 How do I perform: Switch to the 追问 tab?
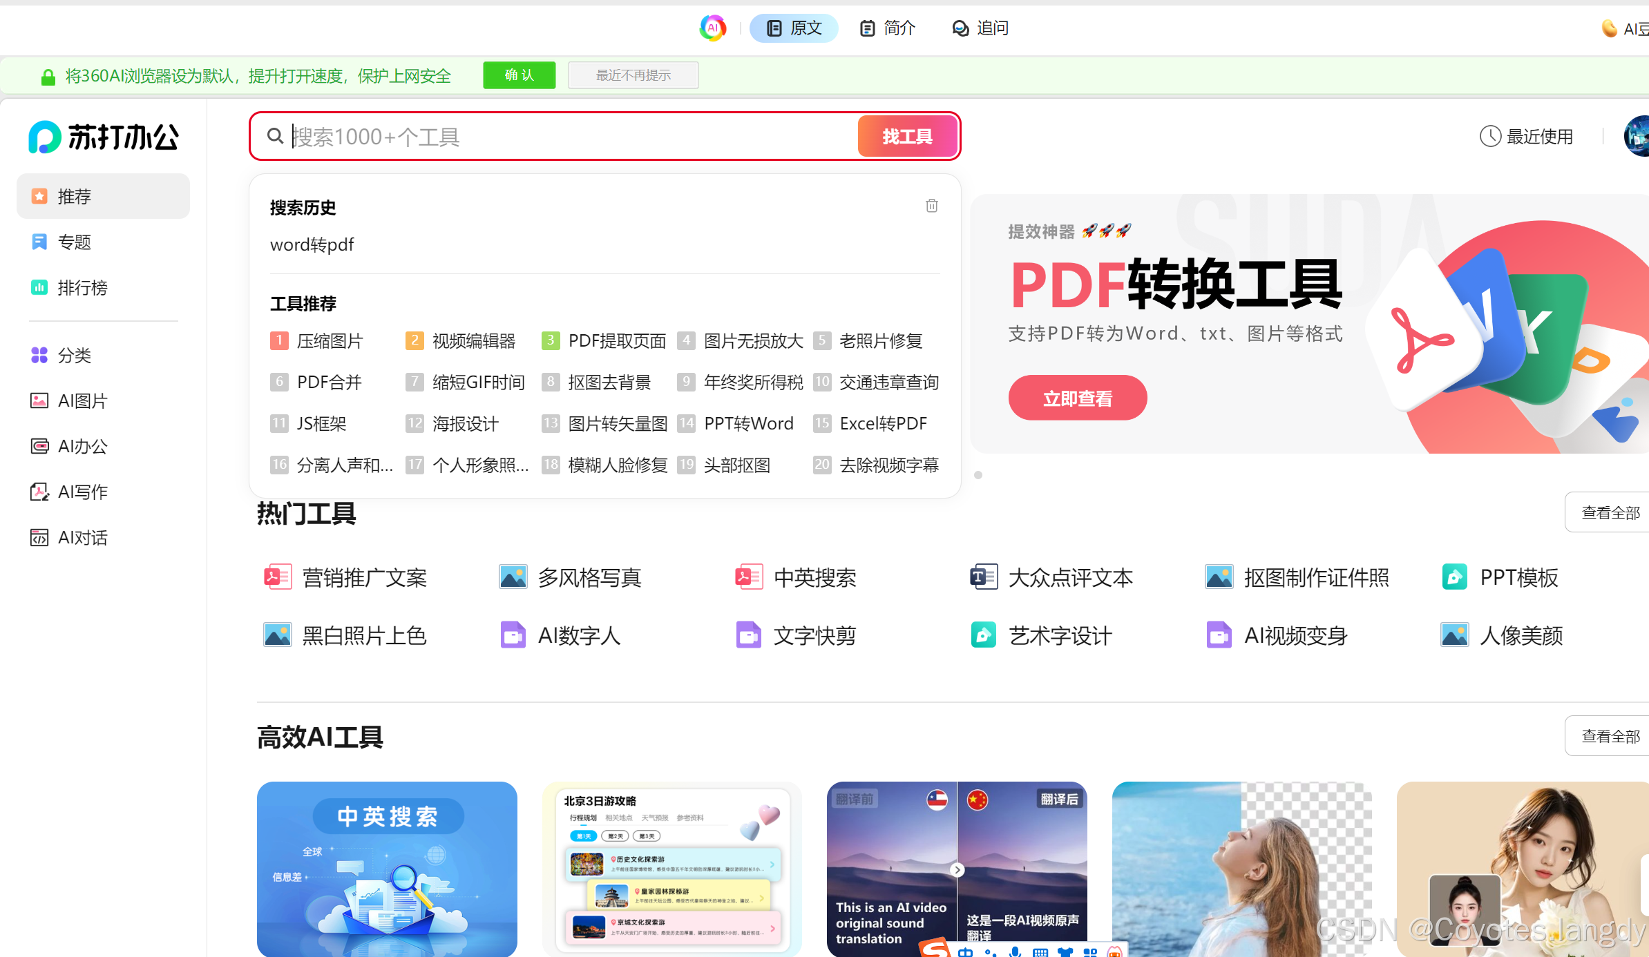pos(980,28)
